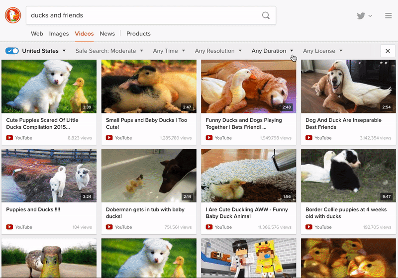Open the Any Time filter dropdown
Viewport: 398px width, 278px height.
pyautogui.click(x=169, y=51)
